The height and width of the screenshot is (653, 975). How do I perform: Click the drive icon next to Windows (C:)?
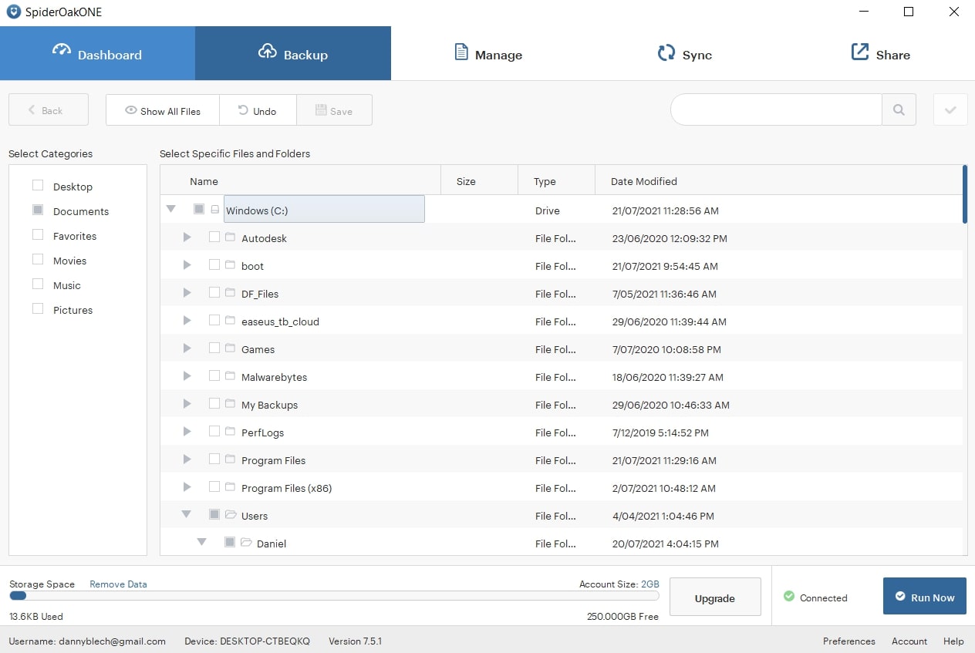click(x=215, y=209)
